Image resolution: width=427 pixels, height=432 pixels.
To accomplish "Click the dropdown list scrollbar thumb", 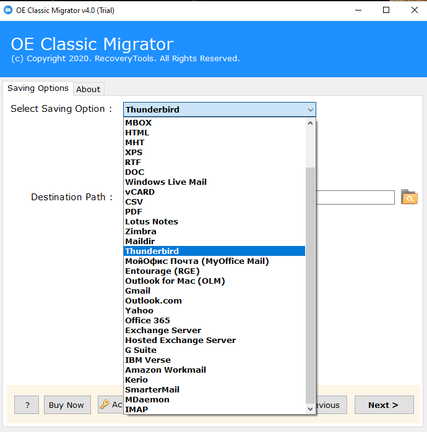I will (310, 286).
